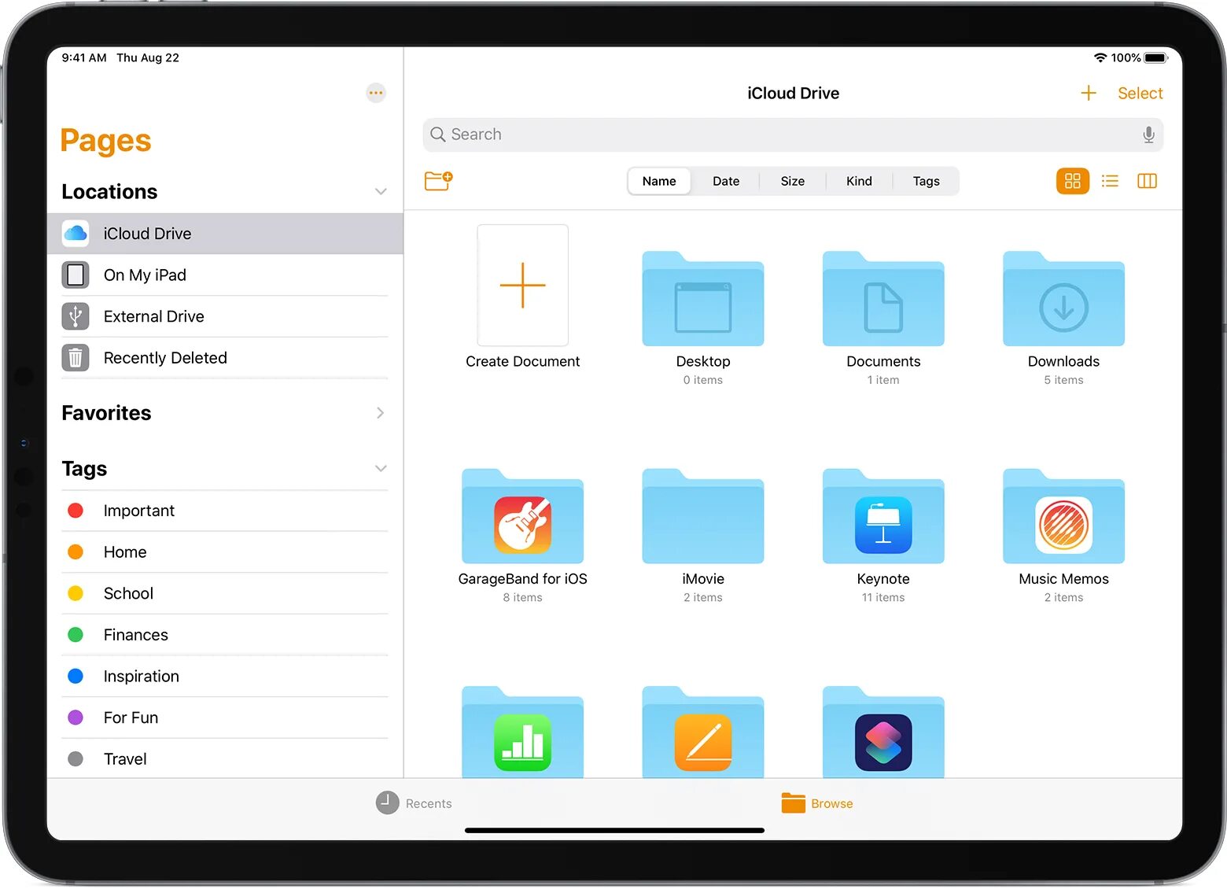Screen dimensions: 1227x889
Task: Sort files by Date
Action: click(x=725, y=181)
